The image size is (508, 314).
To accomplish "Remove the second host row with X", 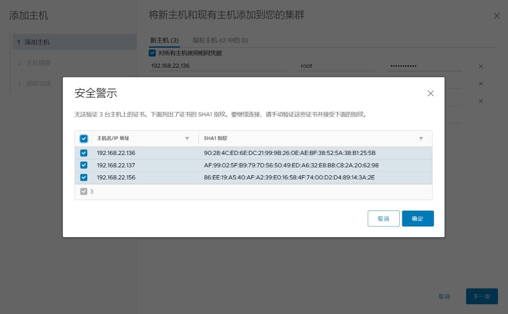I will coord(481,84).
